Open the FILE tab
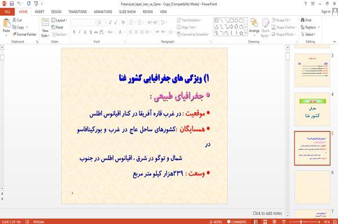Image resolution: width=338 pixels, height=224 pixels. (x=7, y=12)
